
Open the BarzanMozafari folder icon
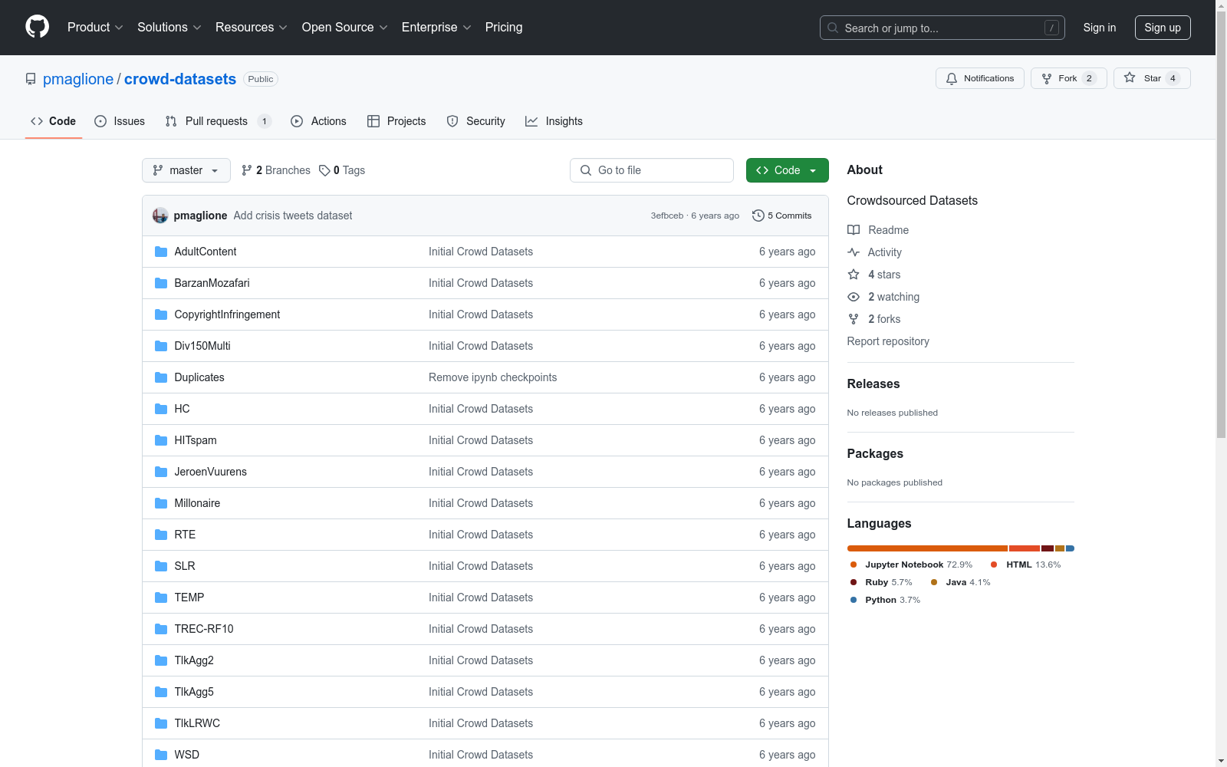(161, 283)
